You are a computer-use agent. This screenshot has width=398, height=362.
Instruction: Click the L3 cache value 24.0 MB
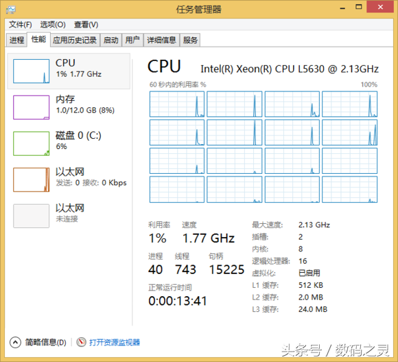tap(313, 309)
